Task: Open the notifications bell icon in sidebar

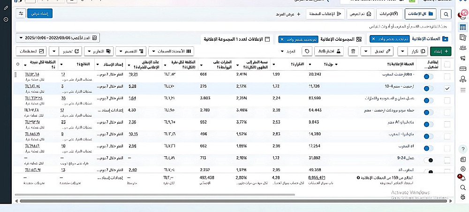Action: pos(463,178)
